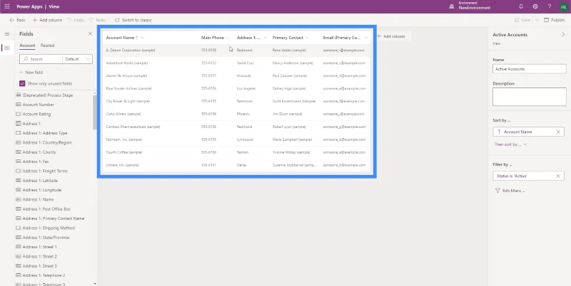Open the notifications bell

pyautogui.click(x=521, y=6)
